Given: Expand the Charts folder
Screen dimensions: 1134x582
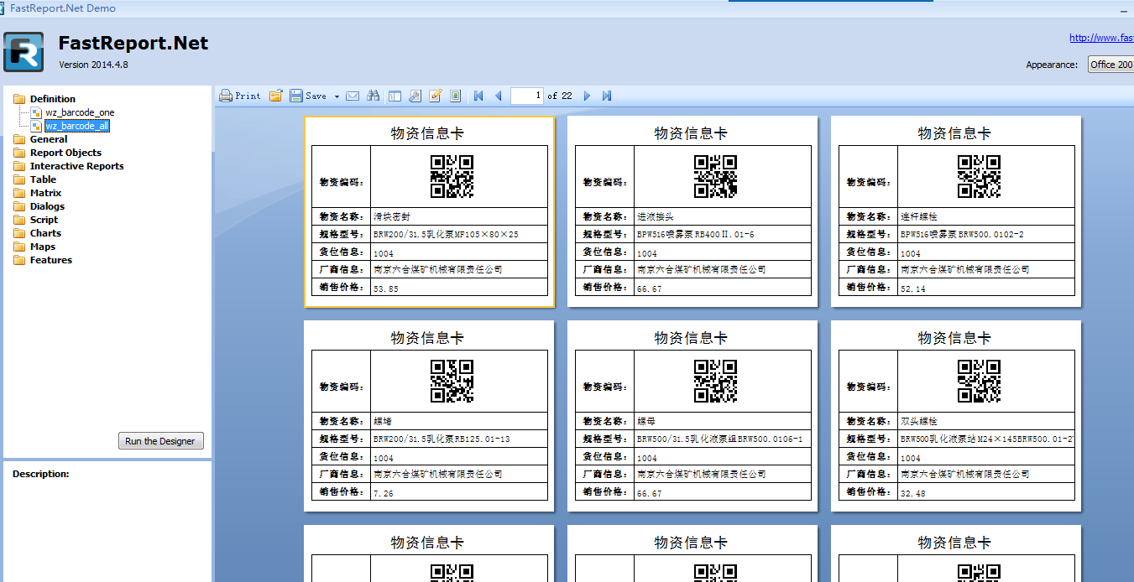Looking at the screenshot, I should pyautogui.click(x=45, y=233).
